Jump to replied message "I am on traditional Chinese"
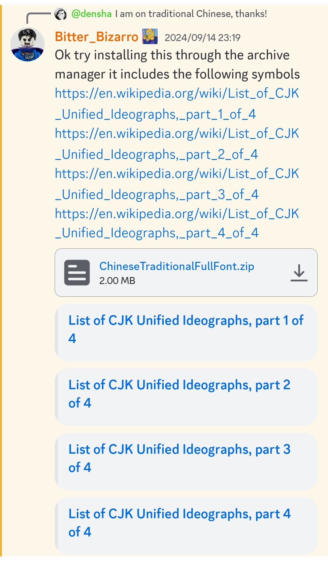This screenshot has width=328, height=565. [x=191, y=14]
